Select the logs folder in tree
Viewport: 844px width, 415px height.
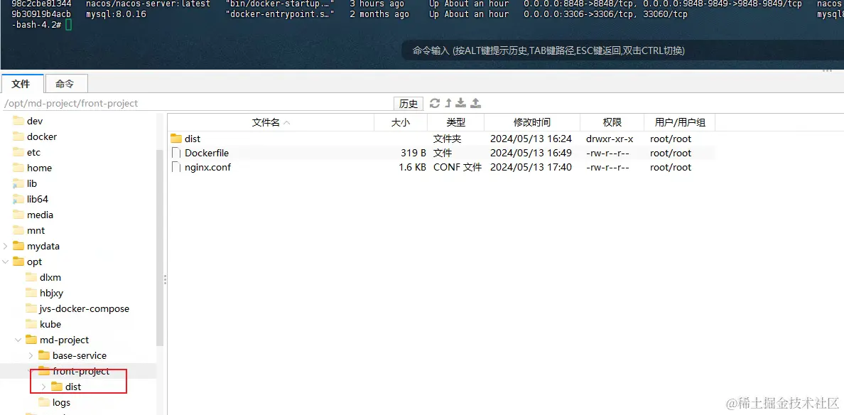coord(61,402)
